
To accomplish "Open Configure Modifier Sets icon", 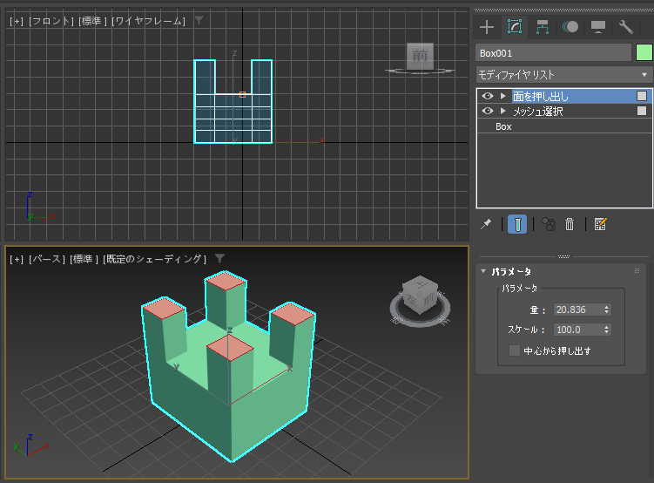I will pos(600,224).
